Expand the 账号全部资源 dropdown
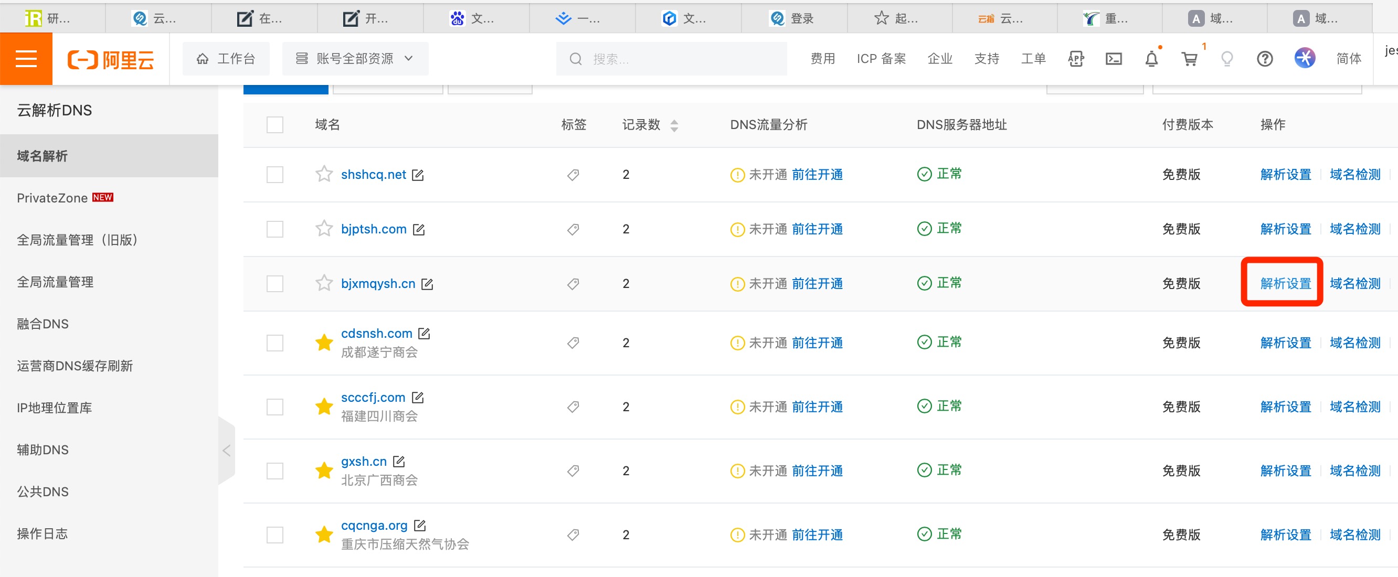The width and height of the screenshot is (1398, 577). point(355,59)
